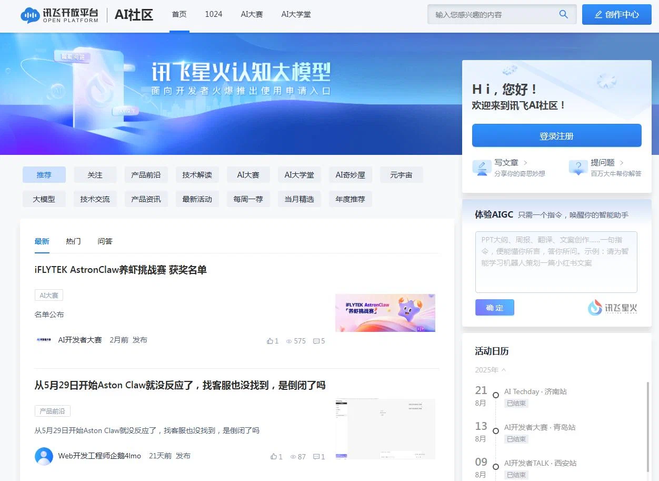Click the 名单公布 post summary text
The image size is (659, 481).
click(49, 315)
